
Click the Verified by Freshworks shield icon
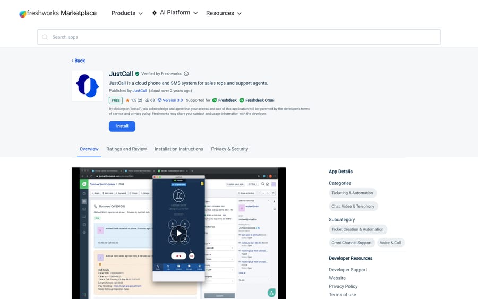137,74
